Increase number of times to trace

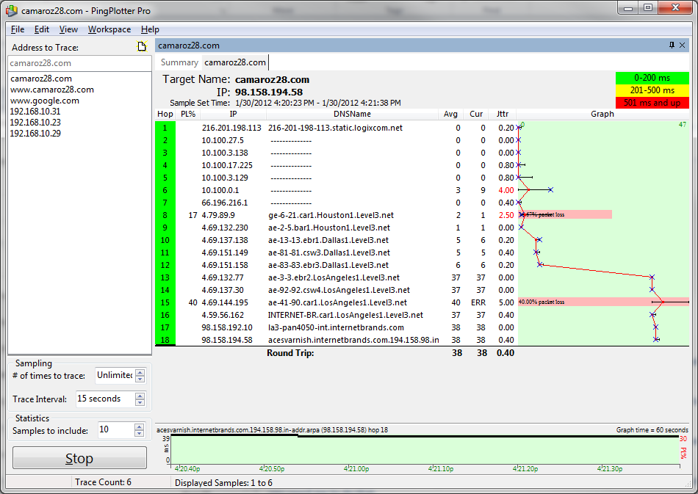[x=140, y=373]
